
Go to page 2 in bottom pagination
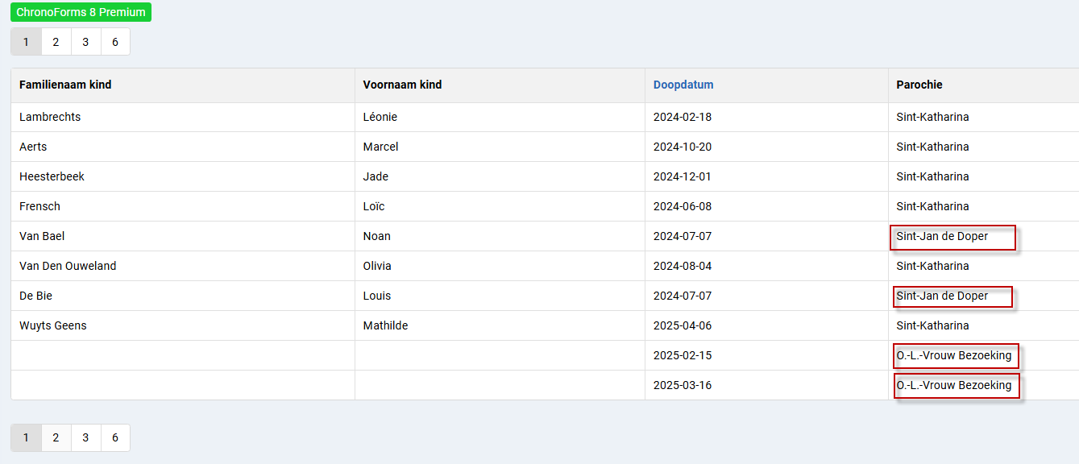56,437
